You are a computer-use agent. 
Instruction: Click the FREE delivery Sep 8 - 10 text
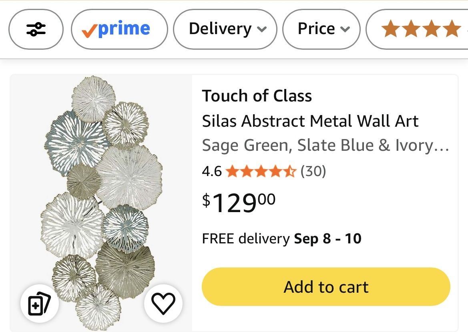click(282, 239)
